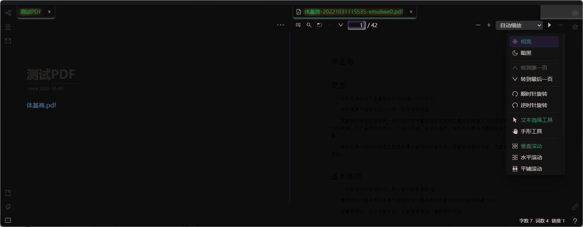Click the page number input field
Screen dimensions: 583x227
click(356, 25)
